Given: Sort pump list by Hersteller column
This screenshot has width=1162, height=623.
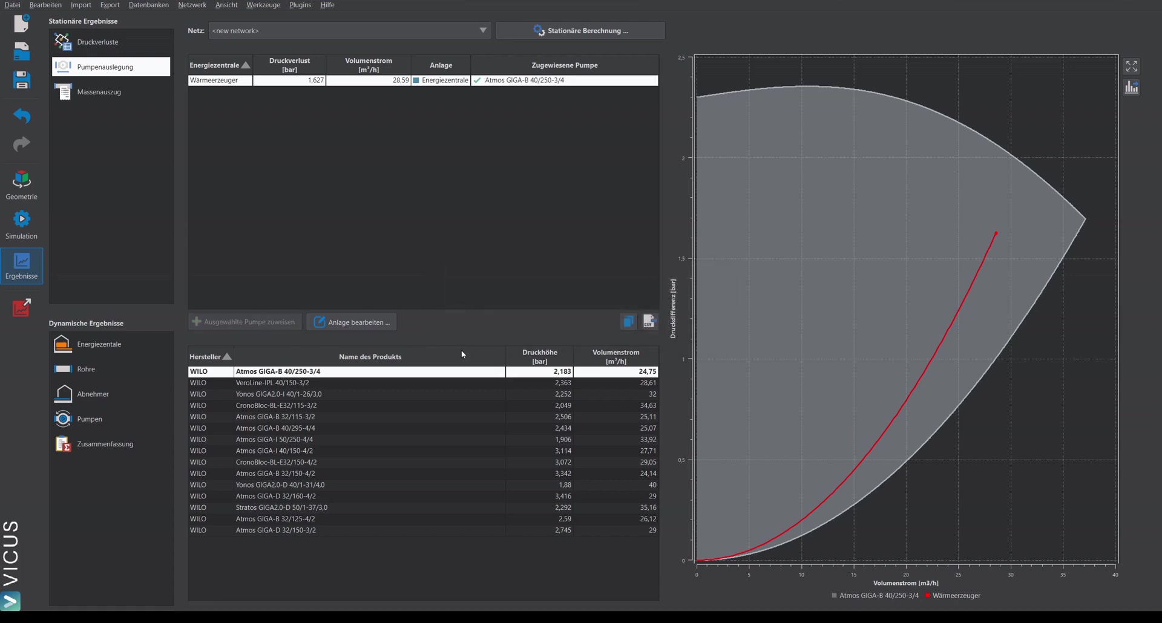Looking at the screenshot, I should pyautogui.click(x=211, y=357).
